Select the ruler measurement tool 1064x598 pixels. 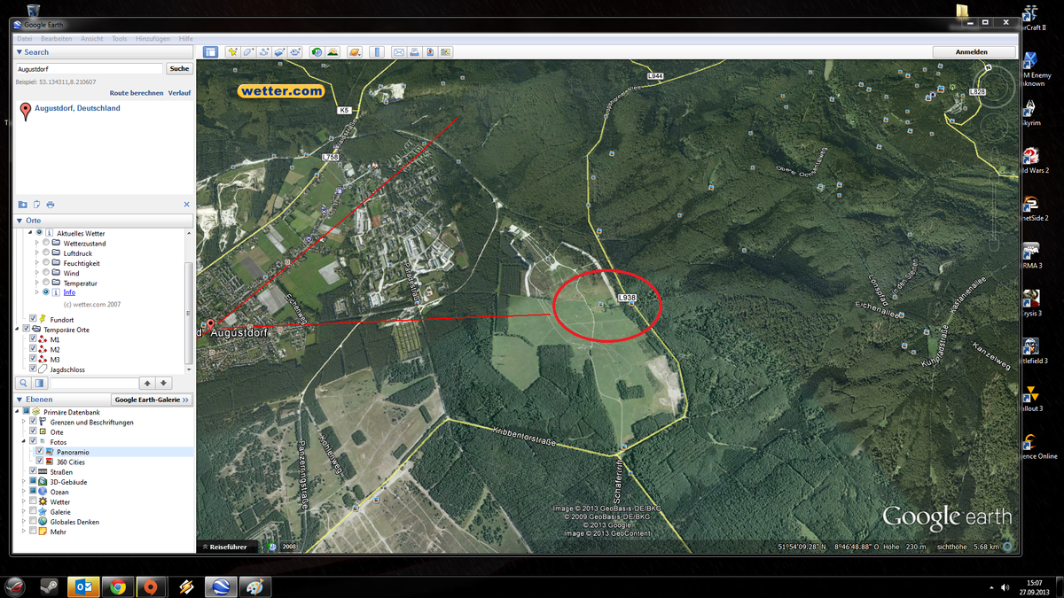377,52
